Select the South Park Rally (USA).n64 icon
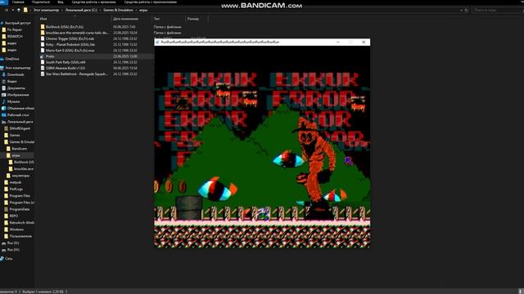The width and height of the screenshot is (524, 294). point(43,62)
